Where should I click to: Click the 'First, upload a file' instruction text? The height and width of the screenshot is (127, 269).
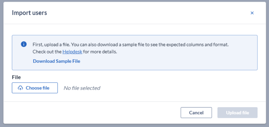(x=51, y=45)
